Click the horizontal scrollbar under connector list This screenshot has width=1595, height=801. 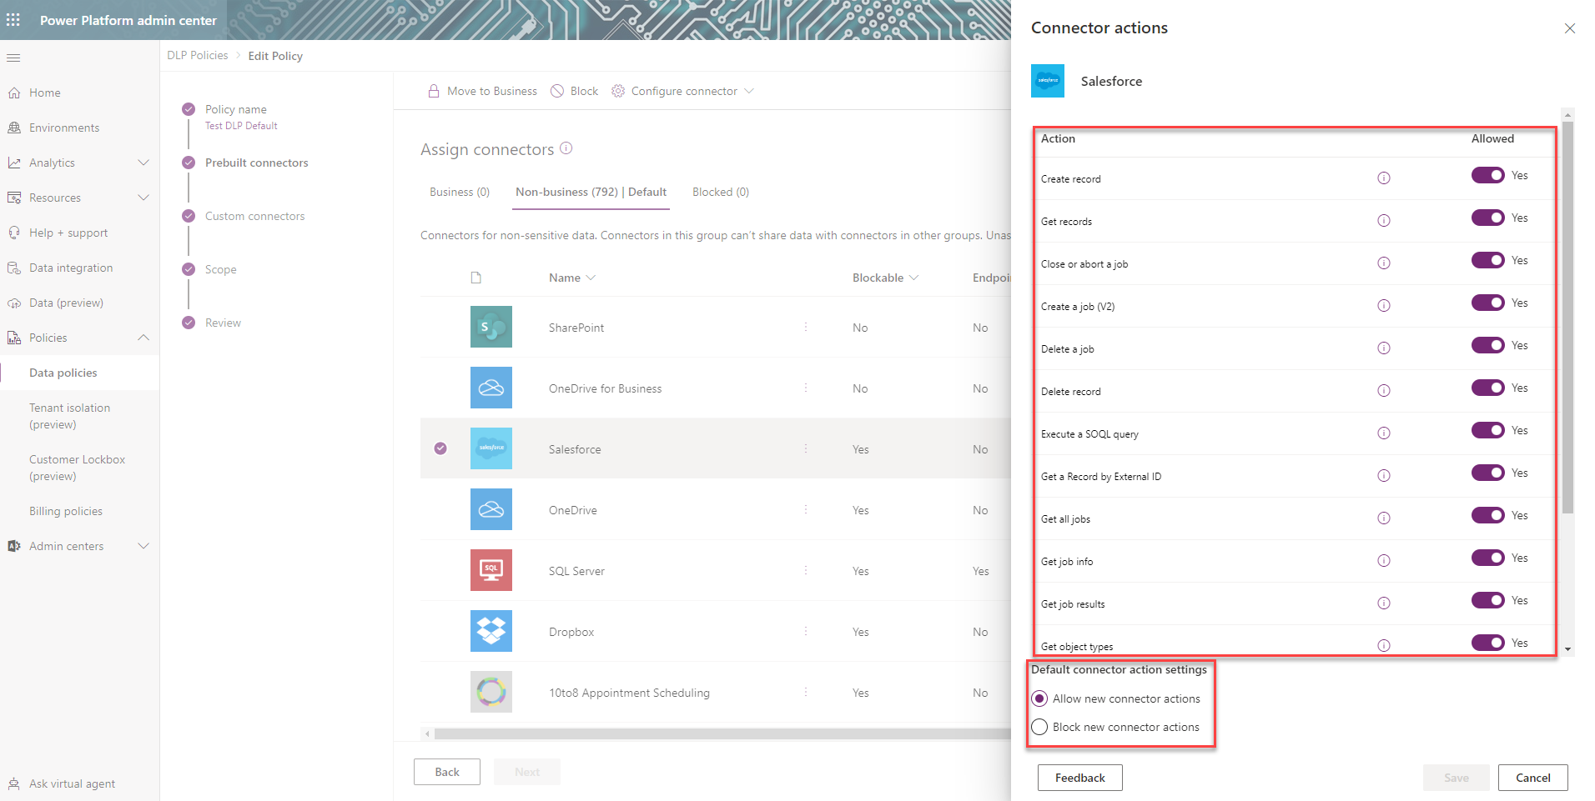click(x=722, y=733)
